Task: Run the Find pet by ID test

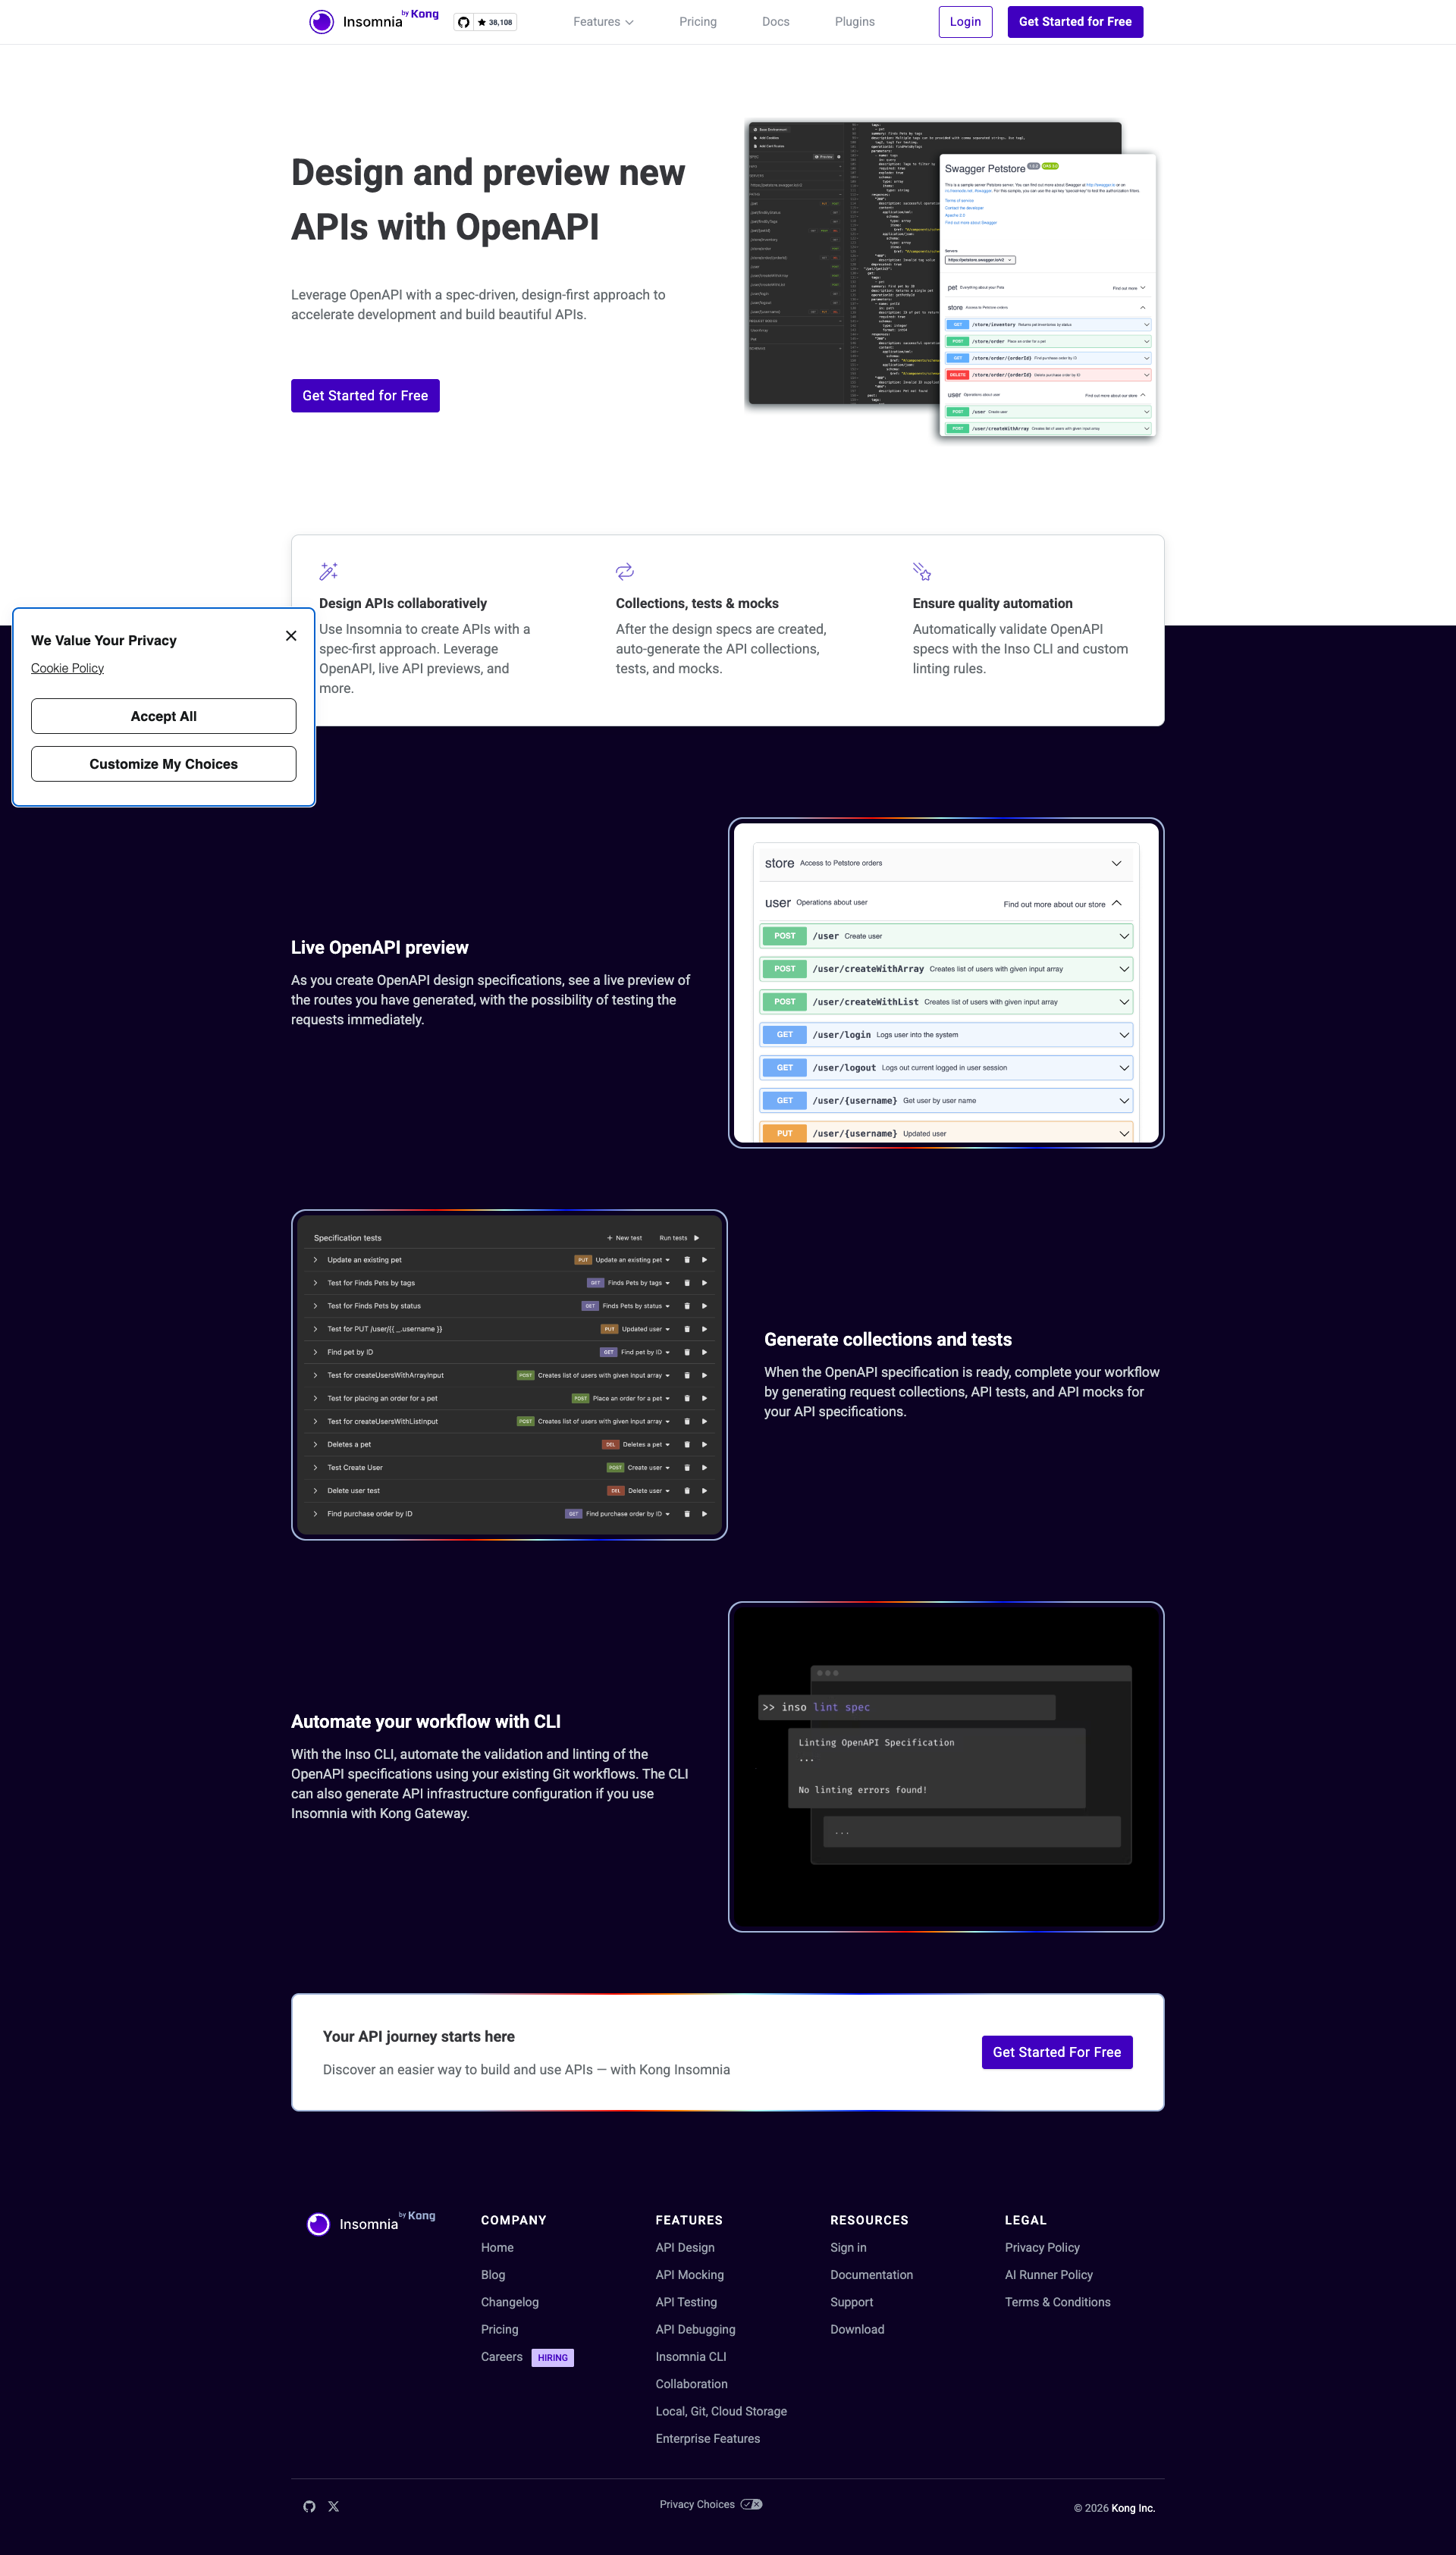Action: tap(704, 1353)
